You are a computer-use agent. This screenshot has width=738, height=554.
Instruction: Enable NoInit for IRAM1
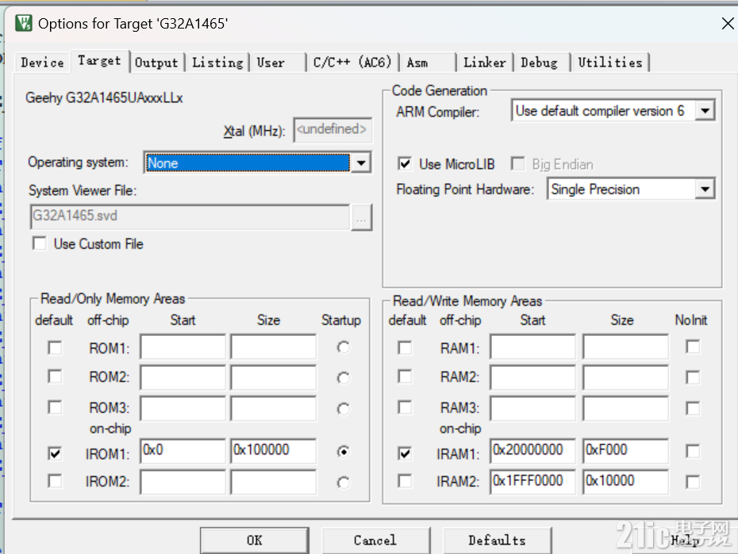693,451
